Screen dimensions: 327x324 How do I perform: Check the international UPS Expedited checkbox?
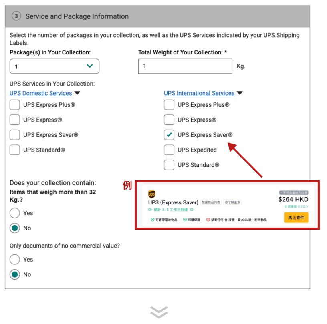tap(169, 150)
